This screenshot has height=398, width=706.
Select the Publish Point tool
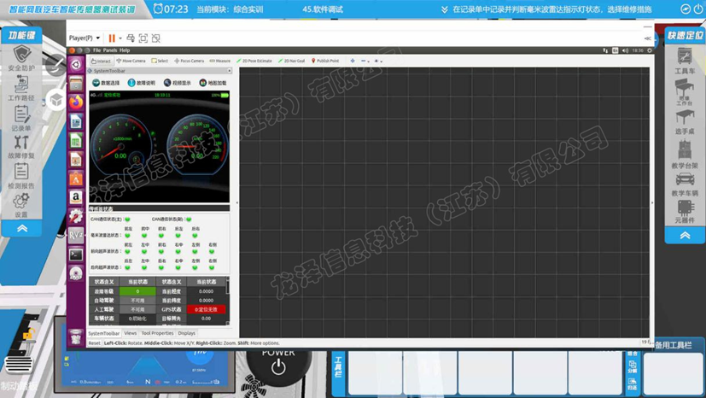coord(325,61)
